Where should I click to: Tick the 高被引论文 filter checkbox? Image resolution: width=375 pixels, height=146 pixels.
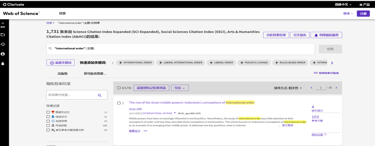coord(48,112)
